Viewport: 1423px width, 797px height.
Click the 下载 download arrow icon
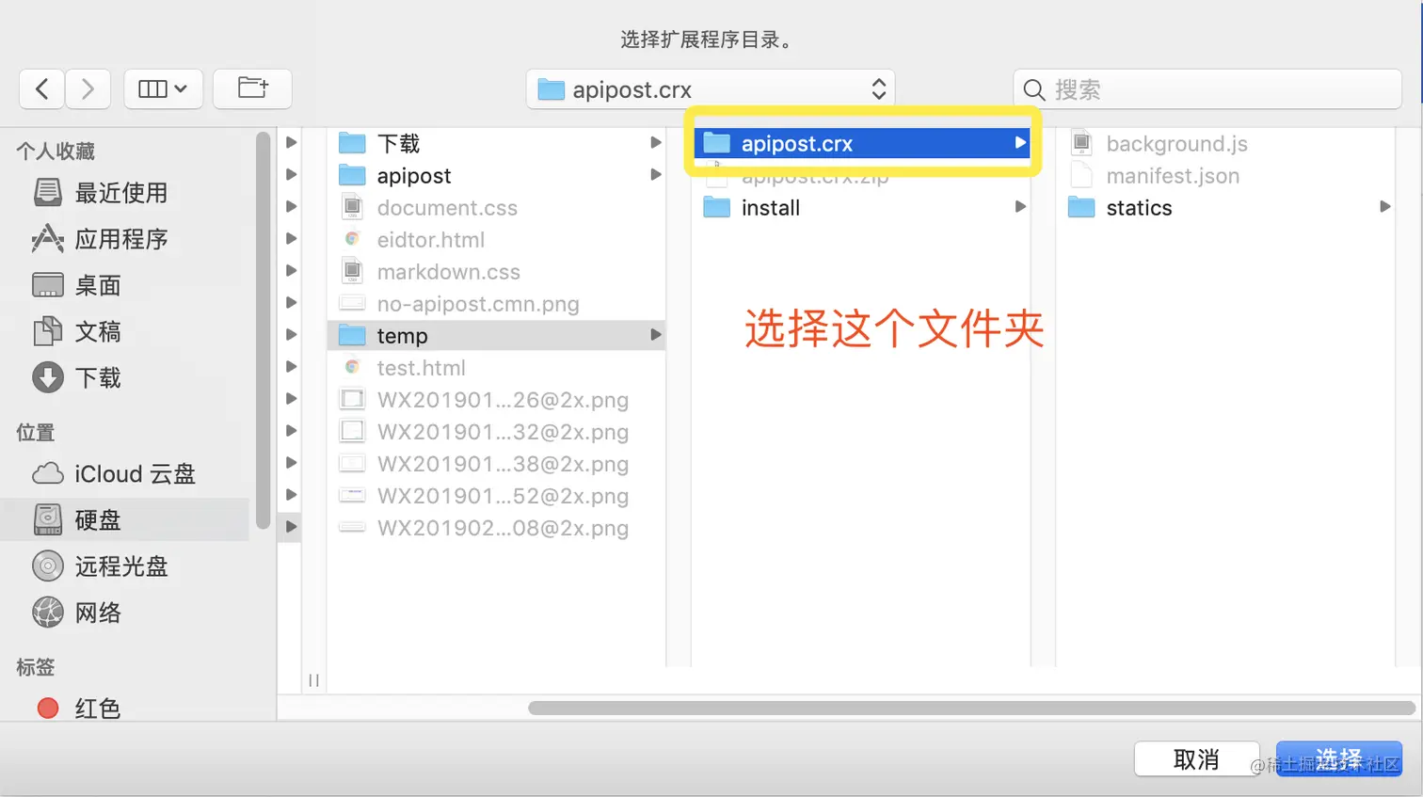[x=48, y=377]
